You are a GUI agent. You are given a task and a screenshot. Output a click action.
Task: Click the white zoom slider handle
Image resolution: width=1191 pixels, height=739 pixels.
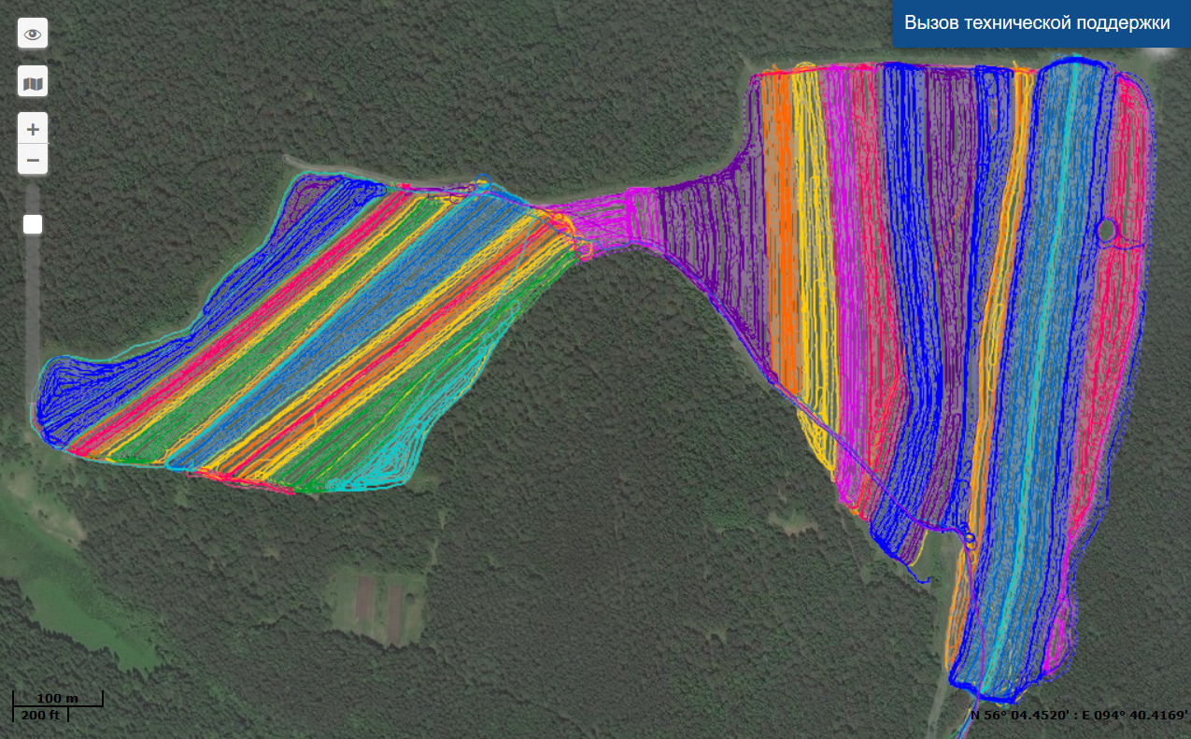tap(33, 224)
